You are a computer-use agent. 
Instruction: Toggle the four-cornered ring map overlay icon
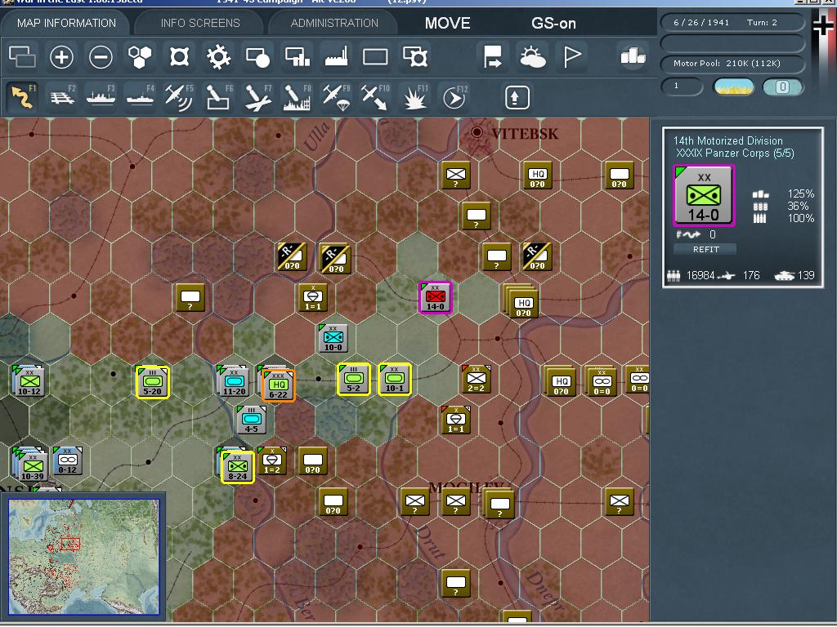point(179,56)
